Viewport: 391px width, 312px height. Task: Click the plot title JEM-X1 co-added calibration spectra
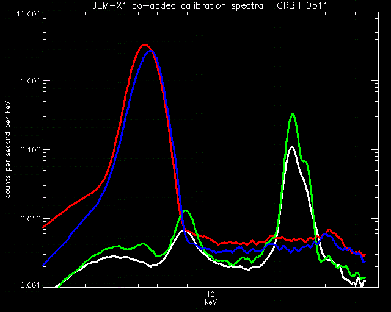[178, 5]
